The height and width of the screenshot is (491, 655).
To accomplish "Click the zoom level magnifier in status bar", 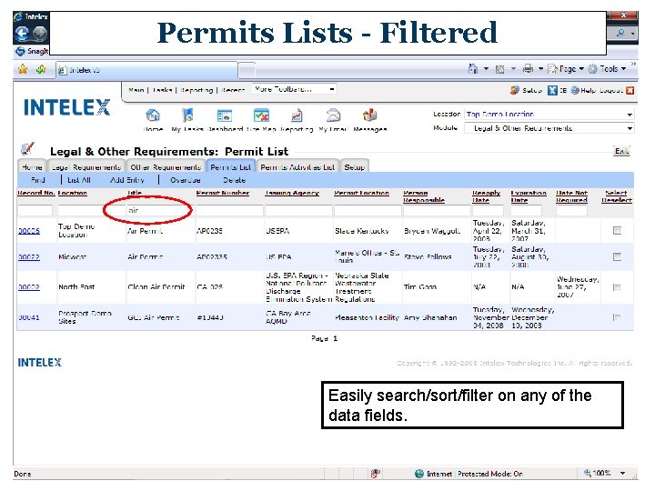I will point(588,473).
